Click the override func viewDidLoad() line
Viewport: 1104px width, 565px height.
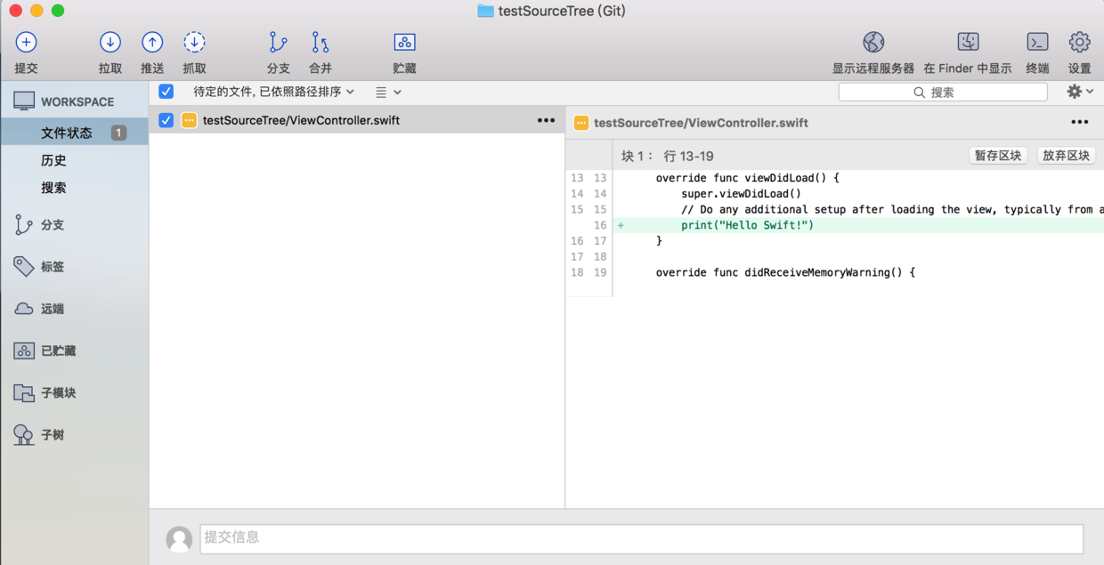(748, 178)
